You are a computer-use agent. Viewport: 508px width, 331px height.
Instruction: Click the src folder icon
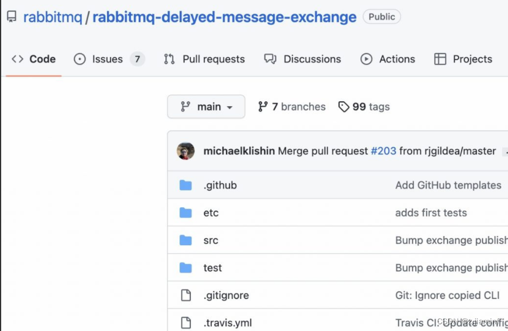pyautogui.click(x=186, y=241)
